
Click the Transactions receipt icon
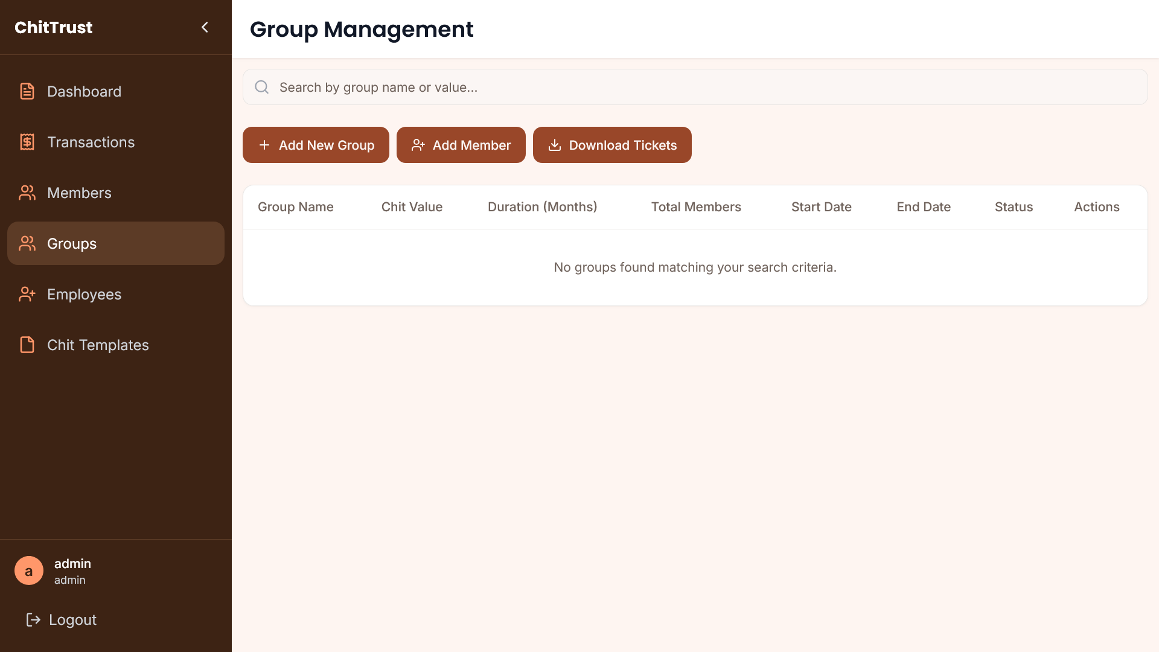click(x=27, y=142)
